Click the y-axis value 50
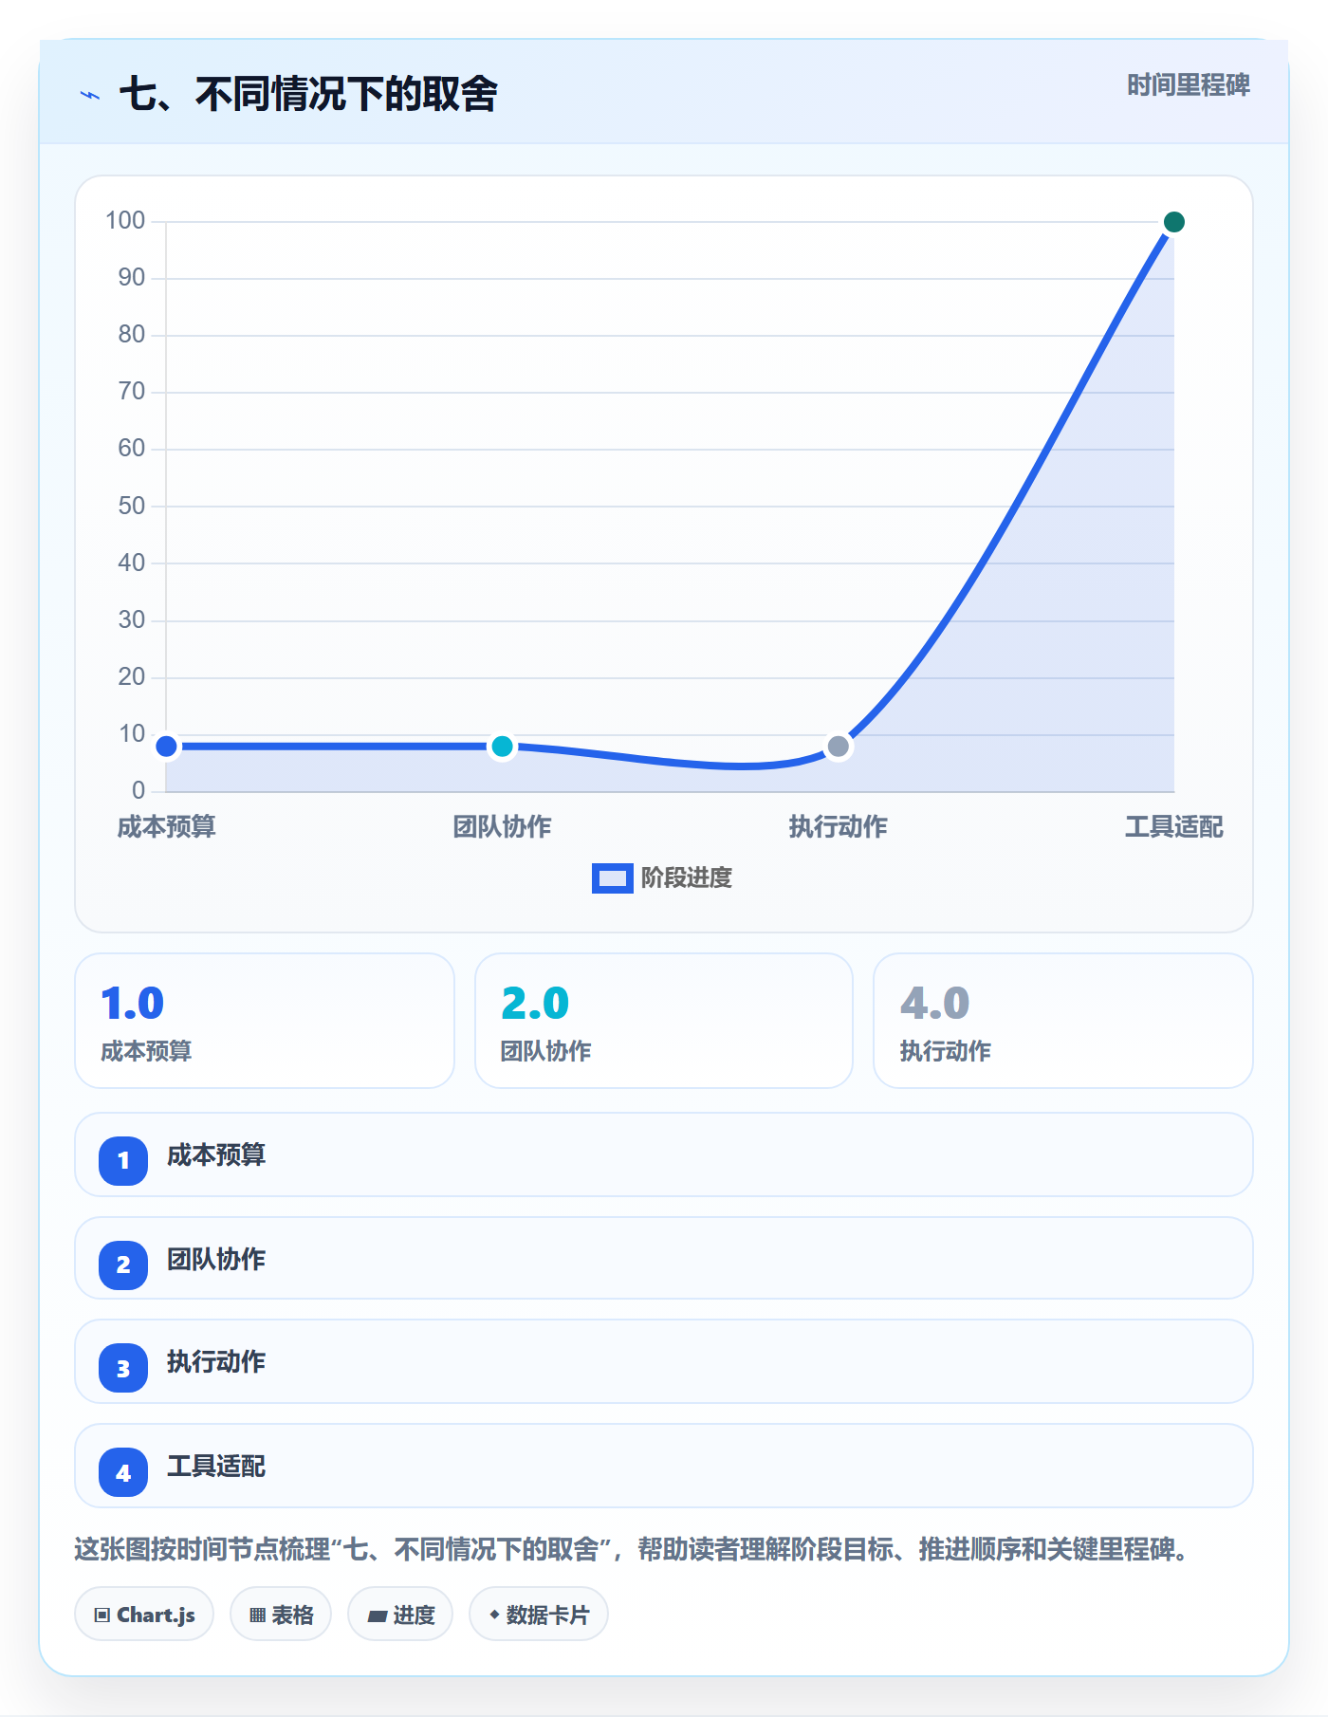Viewport: 1328px width, 1717px height. [x=132, y=506]
